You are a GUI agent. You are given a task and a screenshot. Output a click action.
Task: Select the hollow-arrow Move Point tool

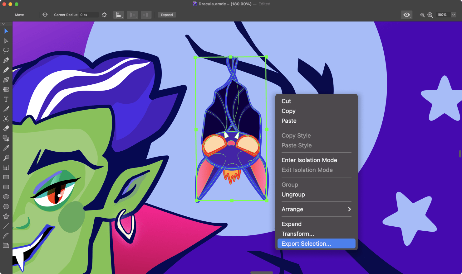pos(6,41)
